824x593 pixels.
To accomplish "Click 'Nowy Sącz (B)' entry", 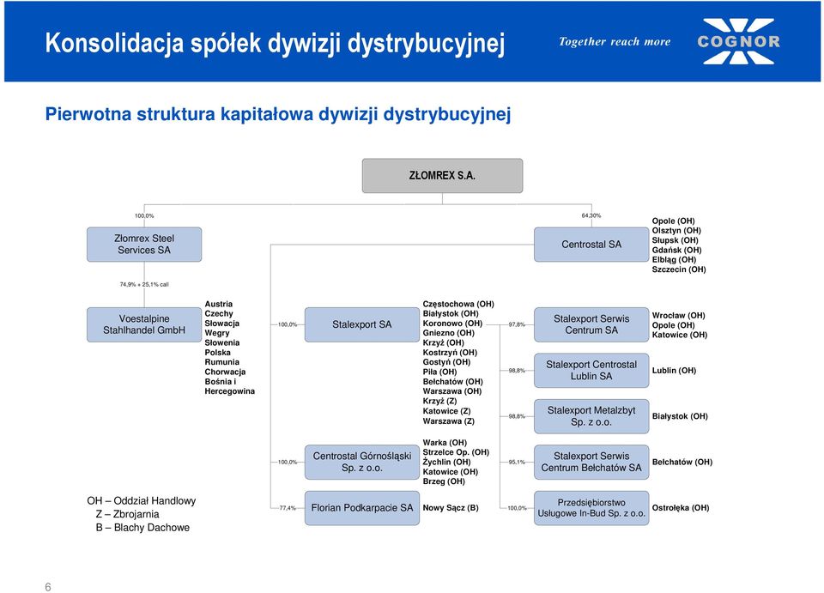I will [x=451, y=508].
